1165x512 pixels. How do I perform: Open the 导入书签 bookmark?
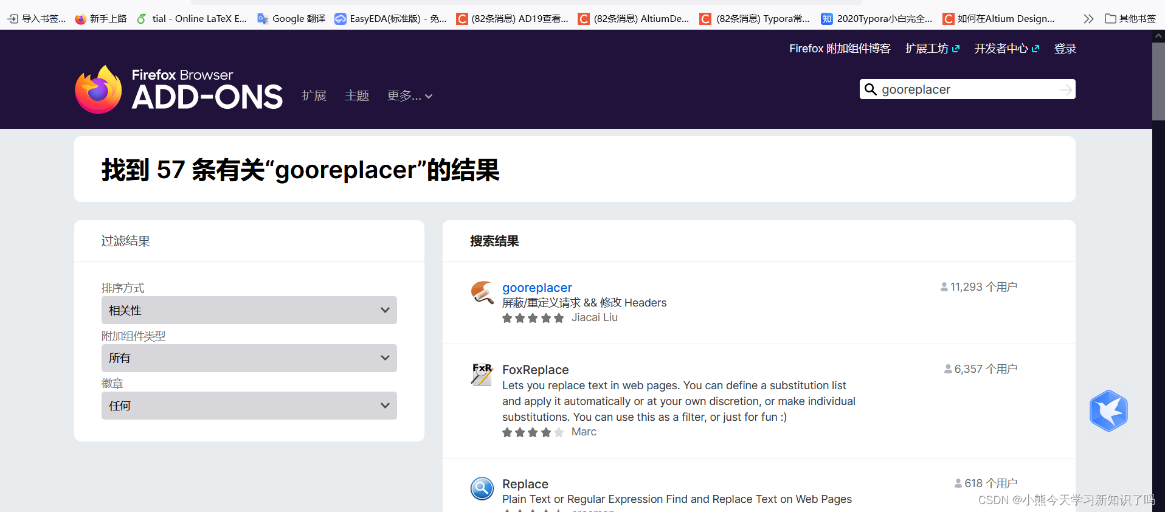[x=37, y=19]
